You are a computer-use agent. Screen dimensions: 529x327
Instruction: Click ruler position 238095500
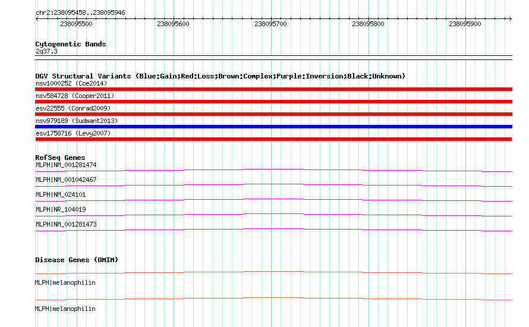[76, 24]
